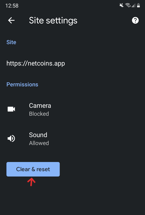Go back using the arrow icon

[x=11, y=20]
